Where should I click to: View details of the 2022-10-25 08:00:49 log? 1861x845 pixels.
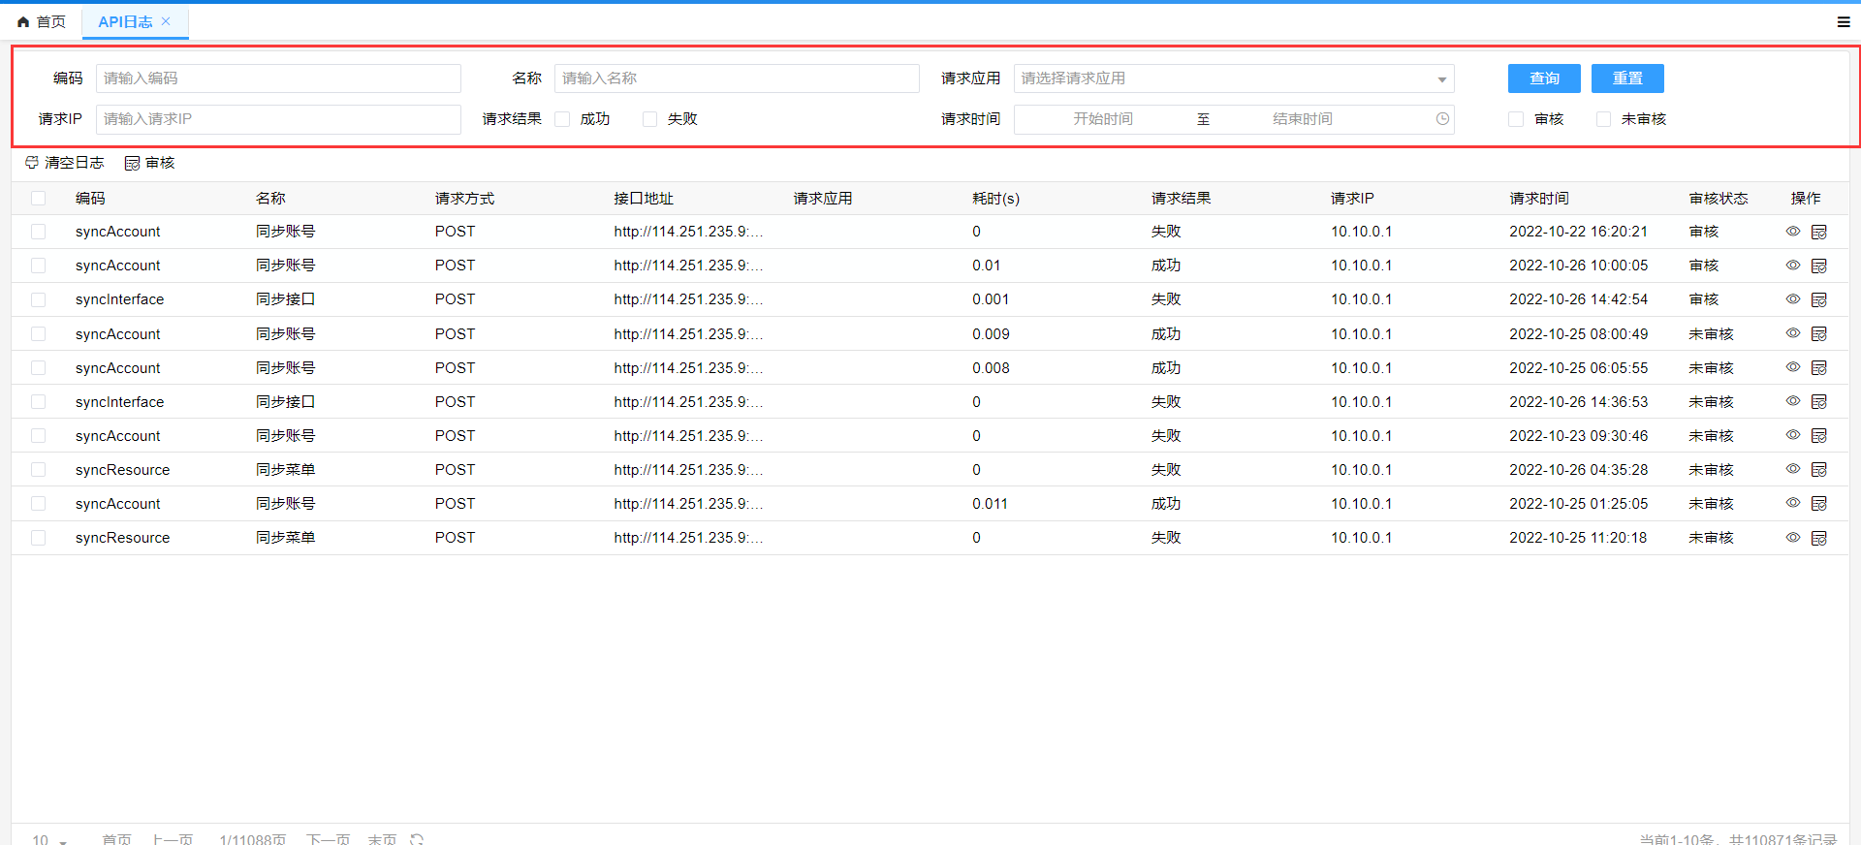pyautogui.click(x=1793, y=333)
